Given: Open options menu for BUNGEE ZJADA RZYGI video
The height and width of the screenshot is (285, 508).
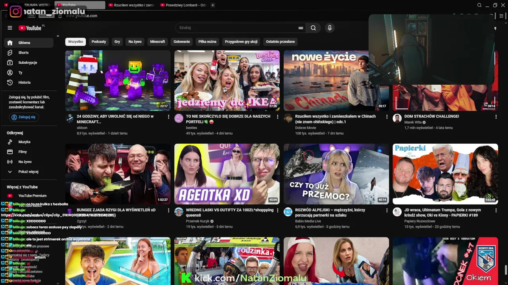Looking at the screenshot, I should tap(168, 211).
